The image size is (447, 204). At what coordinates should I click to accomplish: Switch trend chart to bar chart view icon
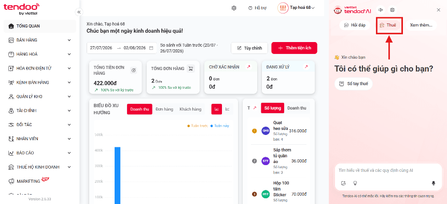[x=216, y=109]
